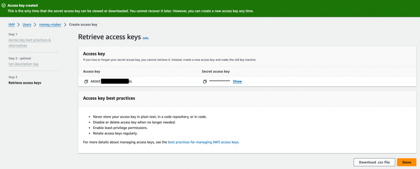Follow the best practices for managing AWS access keys link
This screenshot has height=169, width=420.
click(203, 142)
